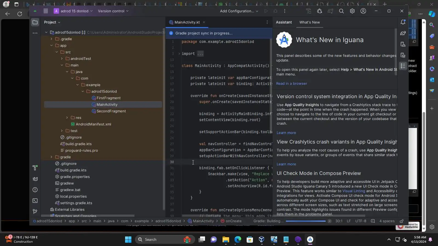Change the UTF-8 file encoding

[361, 221]
